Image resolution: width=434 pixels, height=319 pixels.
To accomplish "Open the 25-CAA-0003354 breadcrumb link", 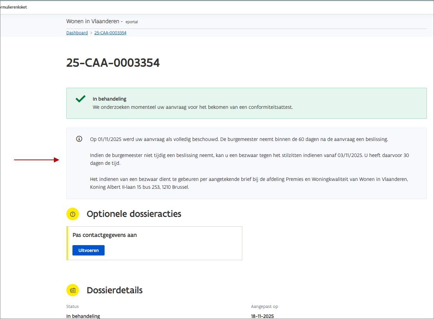I will [110, 33].
